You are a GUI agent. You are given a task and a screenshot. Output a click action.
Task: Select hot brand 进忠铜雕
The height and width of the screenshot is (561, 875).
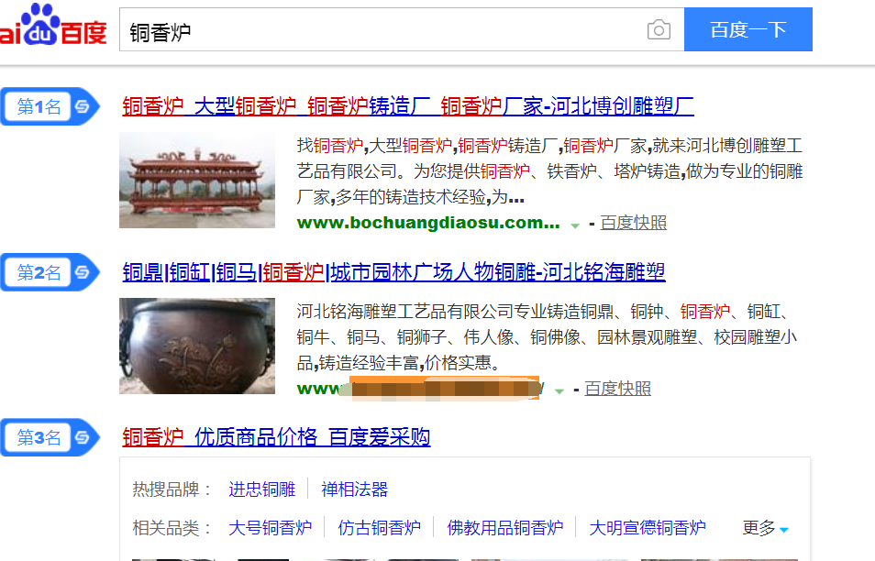tap(261, 489)
